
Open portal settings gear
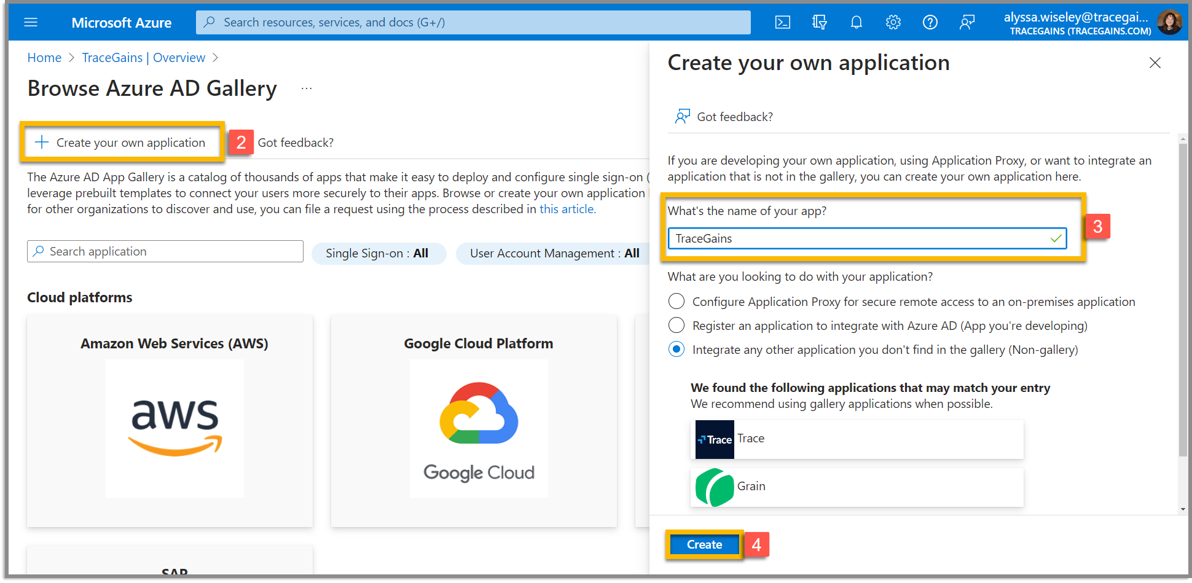click(x=893, y=23)
